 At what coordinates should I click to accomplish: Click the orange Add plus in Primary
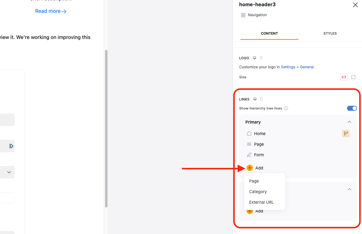pyautogui.click(x=249, y=168)
